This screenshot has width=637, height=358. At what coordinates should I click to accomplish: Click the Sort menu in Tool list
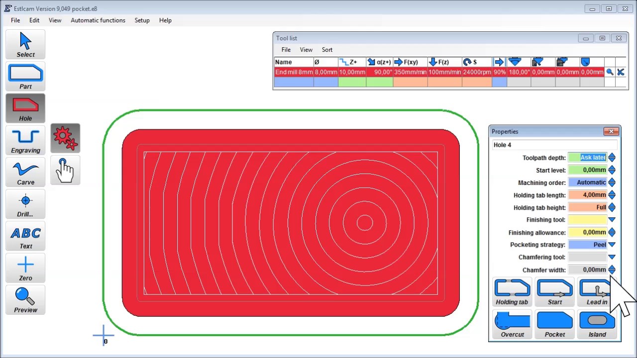[327, 50]
